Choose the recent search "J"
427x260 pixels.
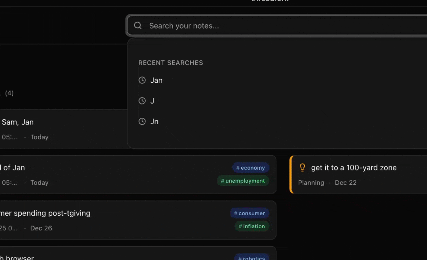152,101
